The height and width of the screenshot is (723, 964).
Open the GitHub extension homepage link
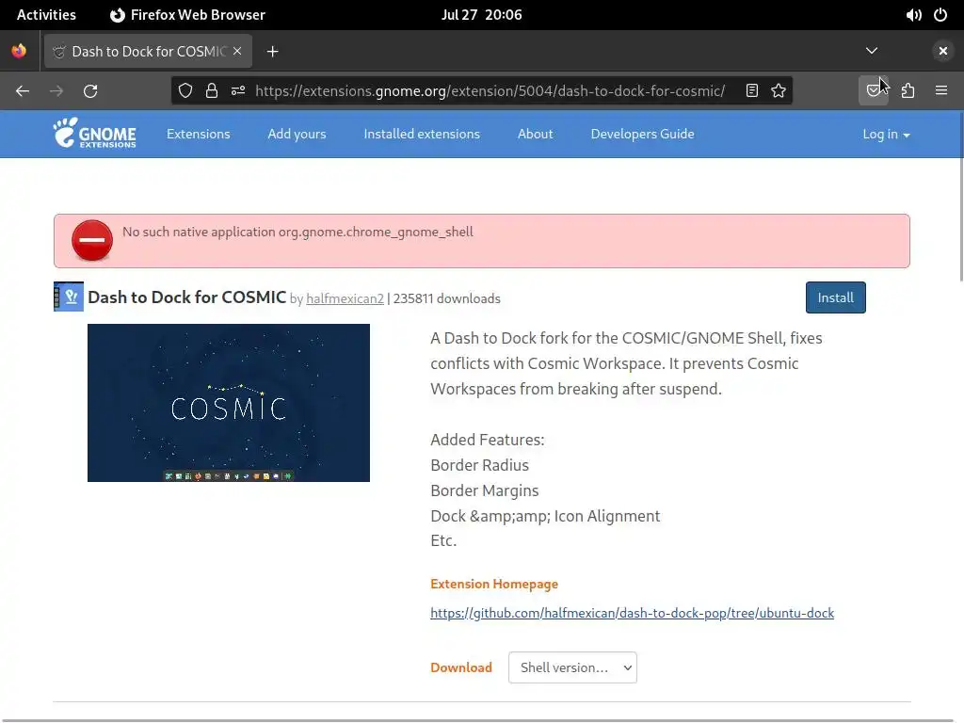[x=632, y=613]
